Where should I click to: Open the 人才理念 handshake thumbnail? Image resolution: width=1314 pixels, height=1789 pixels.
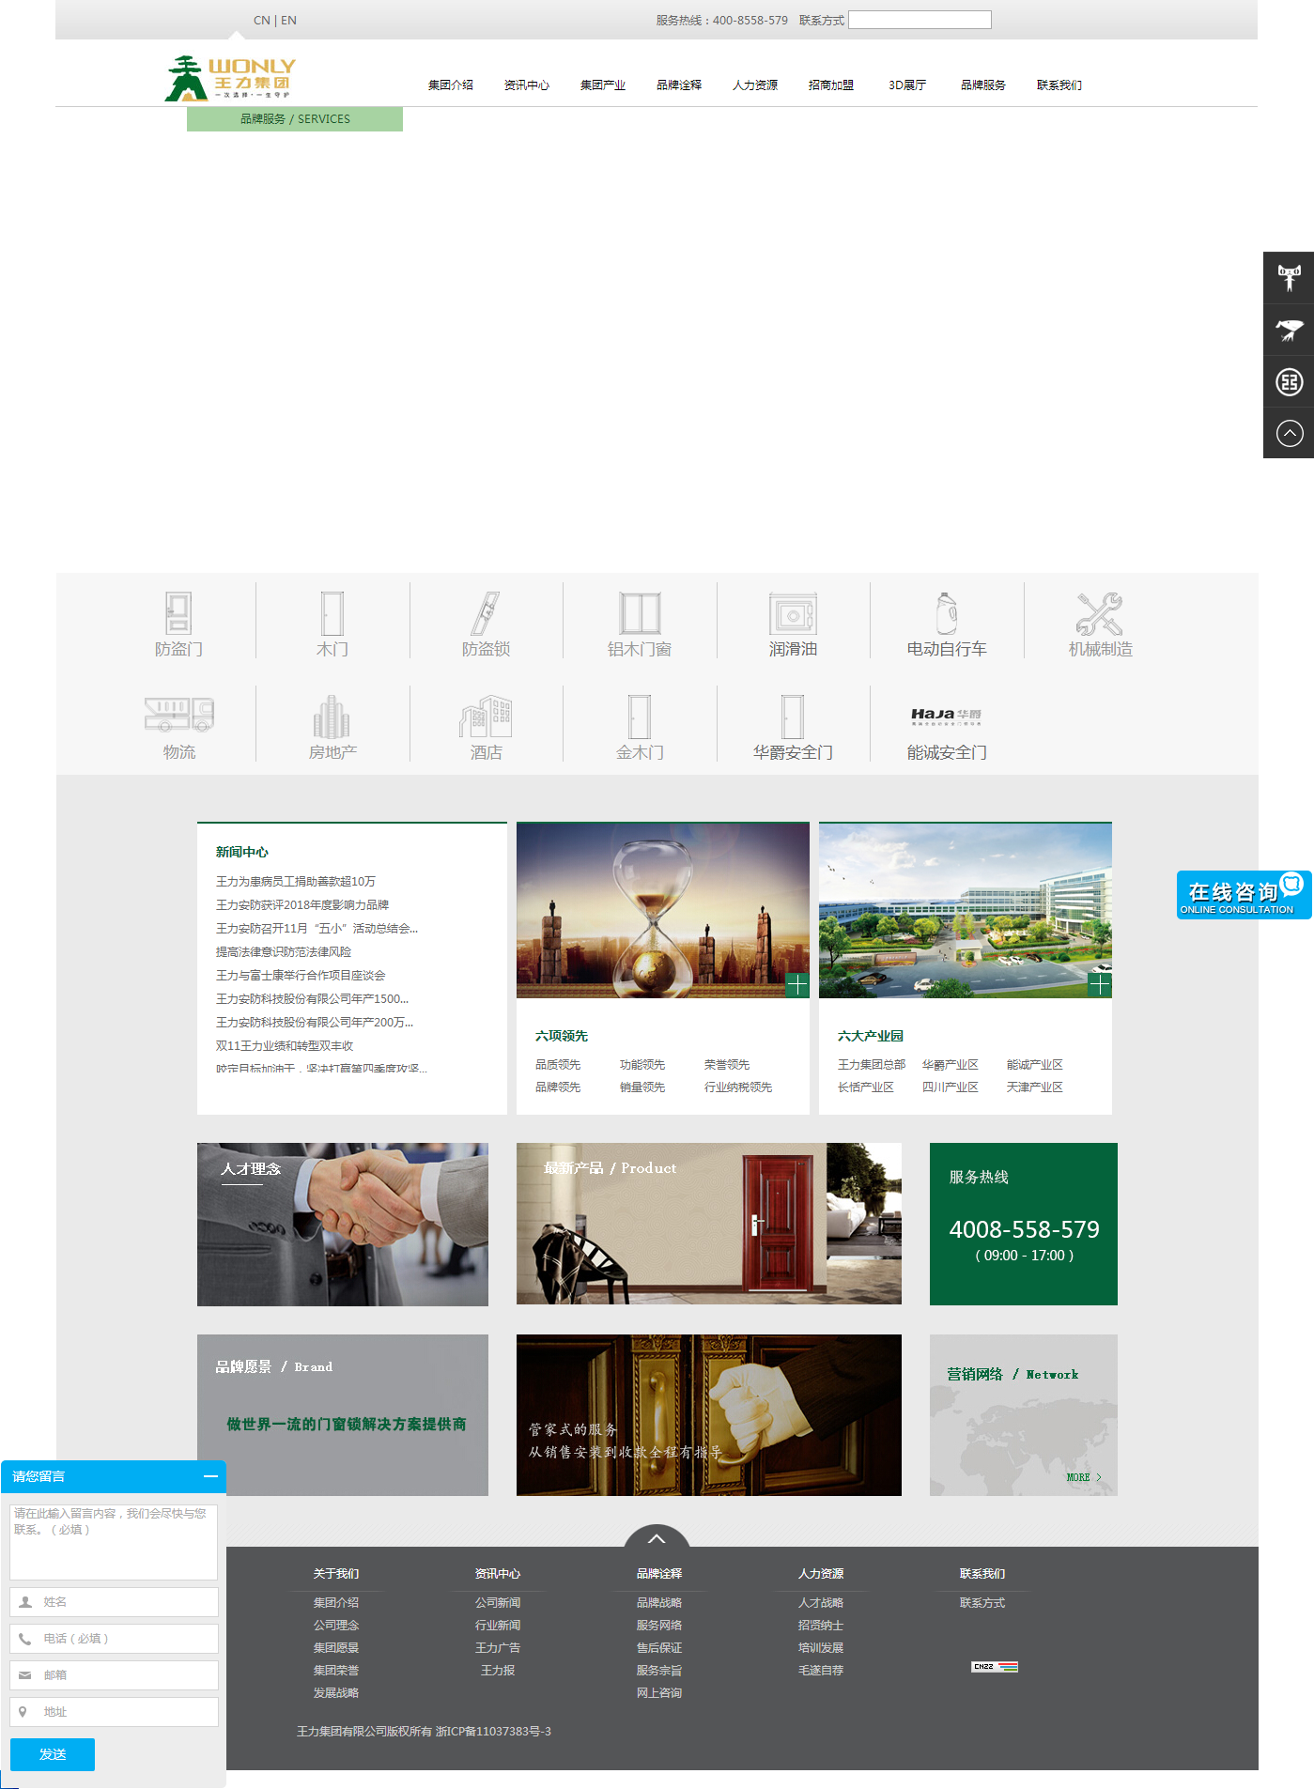[343, 1225]
